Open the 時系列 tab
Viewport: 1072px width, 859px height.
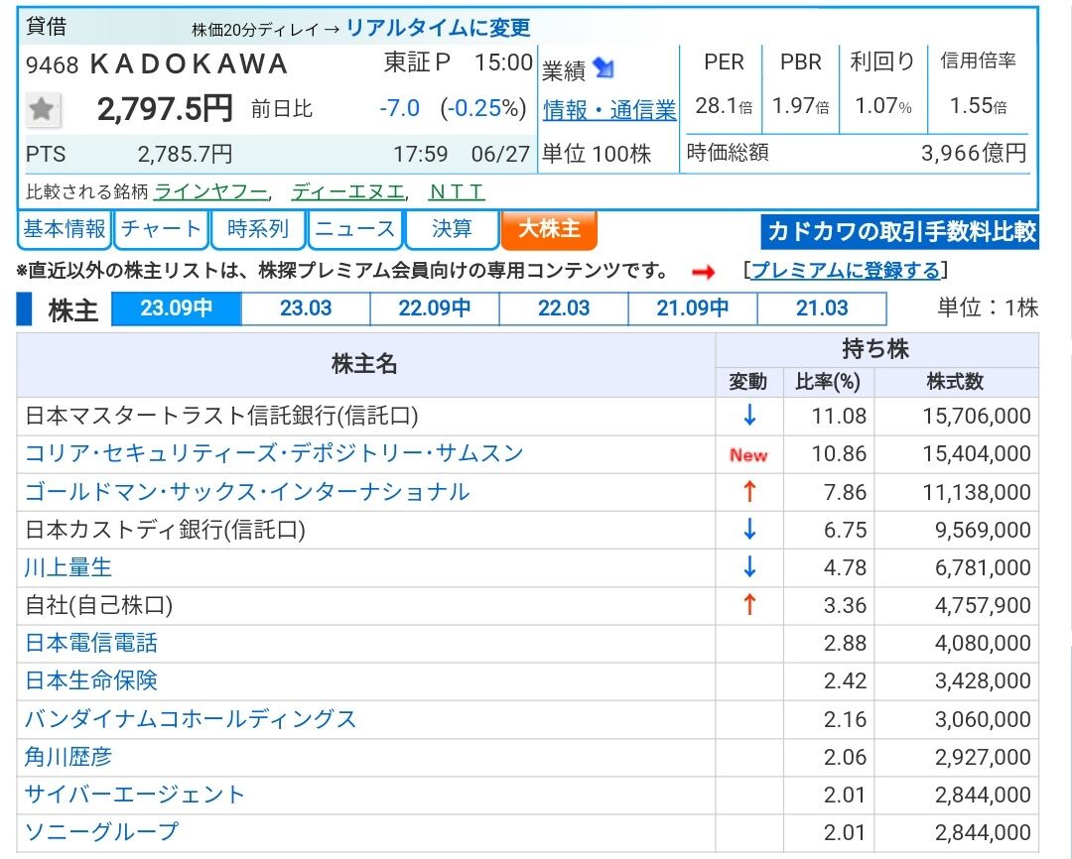258,229
